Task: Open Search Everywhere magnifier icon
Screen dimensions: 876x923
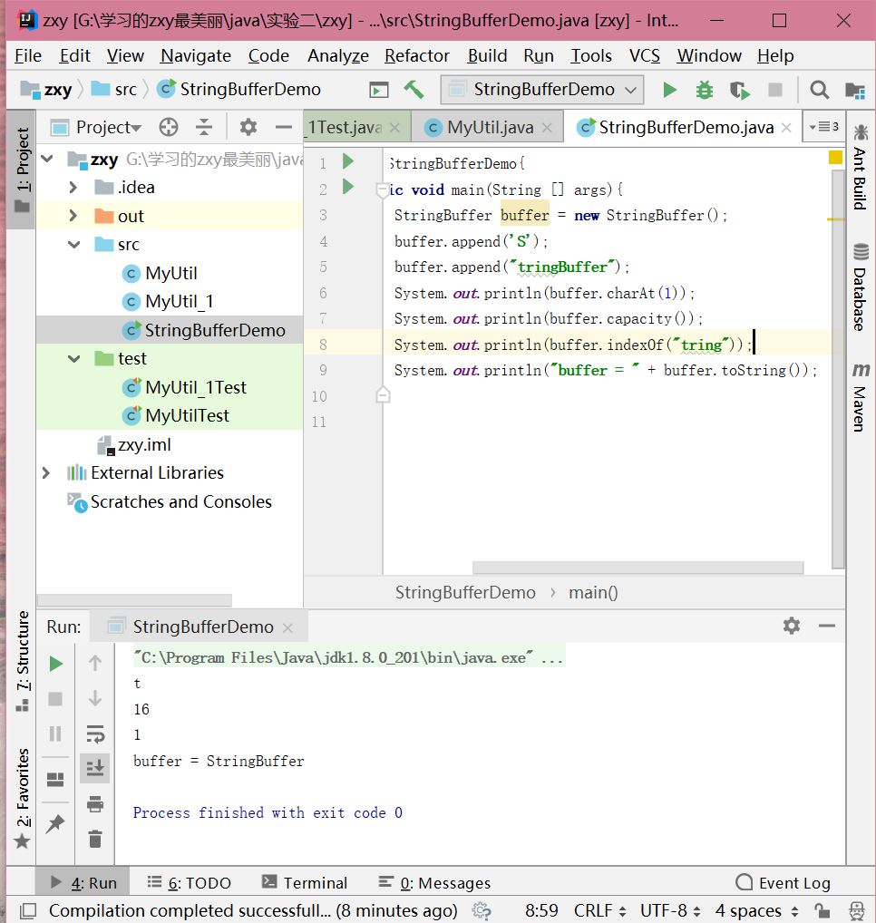Action: (819, 90)
